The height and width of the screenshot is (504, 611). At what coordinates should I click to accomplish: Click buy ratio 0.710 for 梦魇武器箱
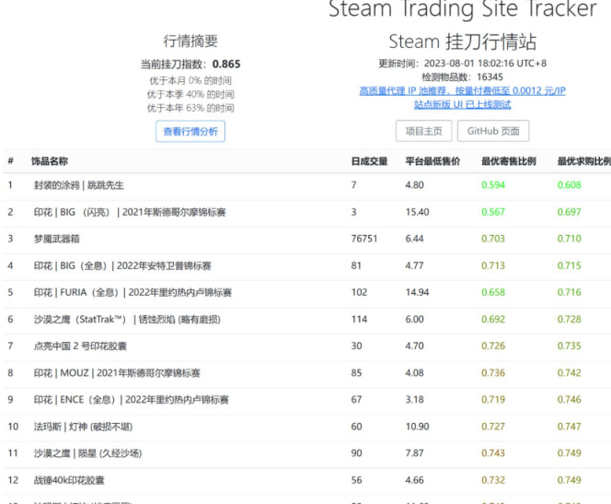coord(569,239)
